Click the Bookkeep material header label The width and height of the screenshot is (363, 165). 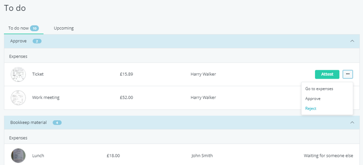[29, 123]
